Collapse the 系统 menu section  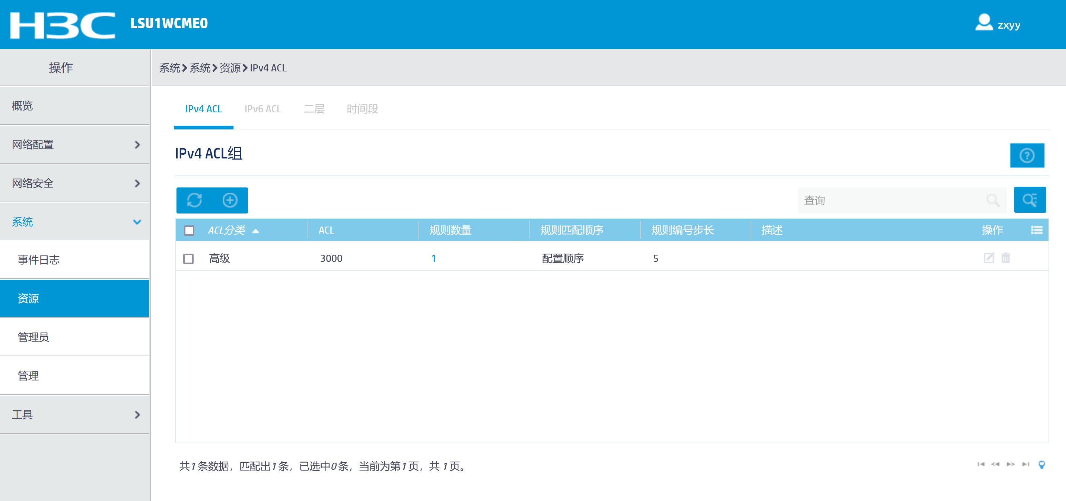point(74,222)
